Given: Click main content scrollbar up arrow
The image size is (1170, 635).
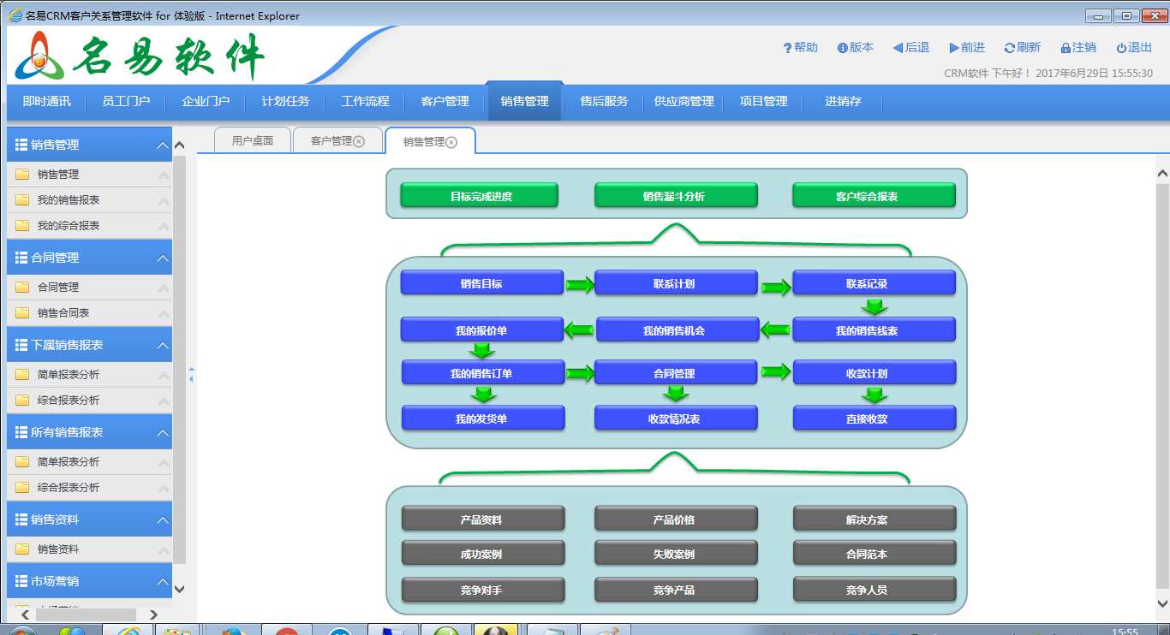Looking at the screenshot, I should pyautogui.click(x=1162, y=174).
